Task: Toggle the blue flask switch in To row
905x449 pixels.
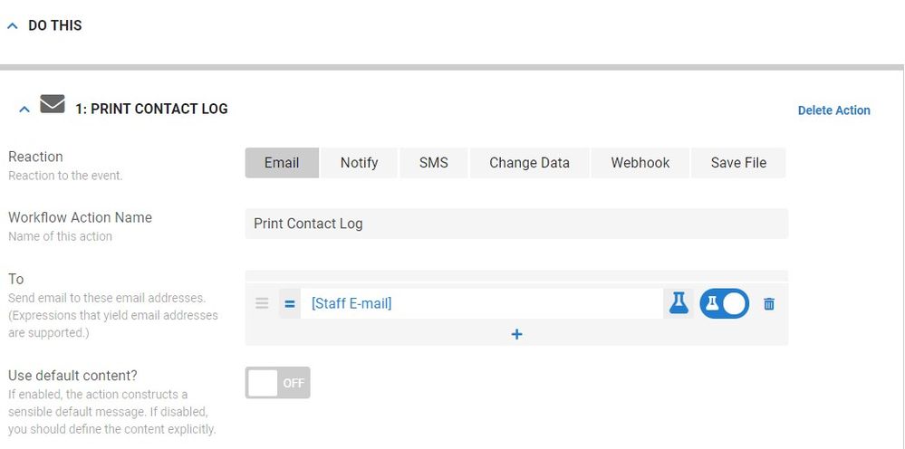Action: click(725, 304)
